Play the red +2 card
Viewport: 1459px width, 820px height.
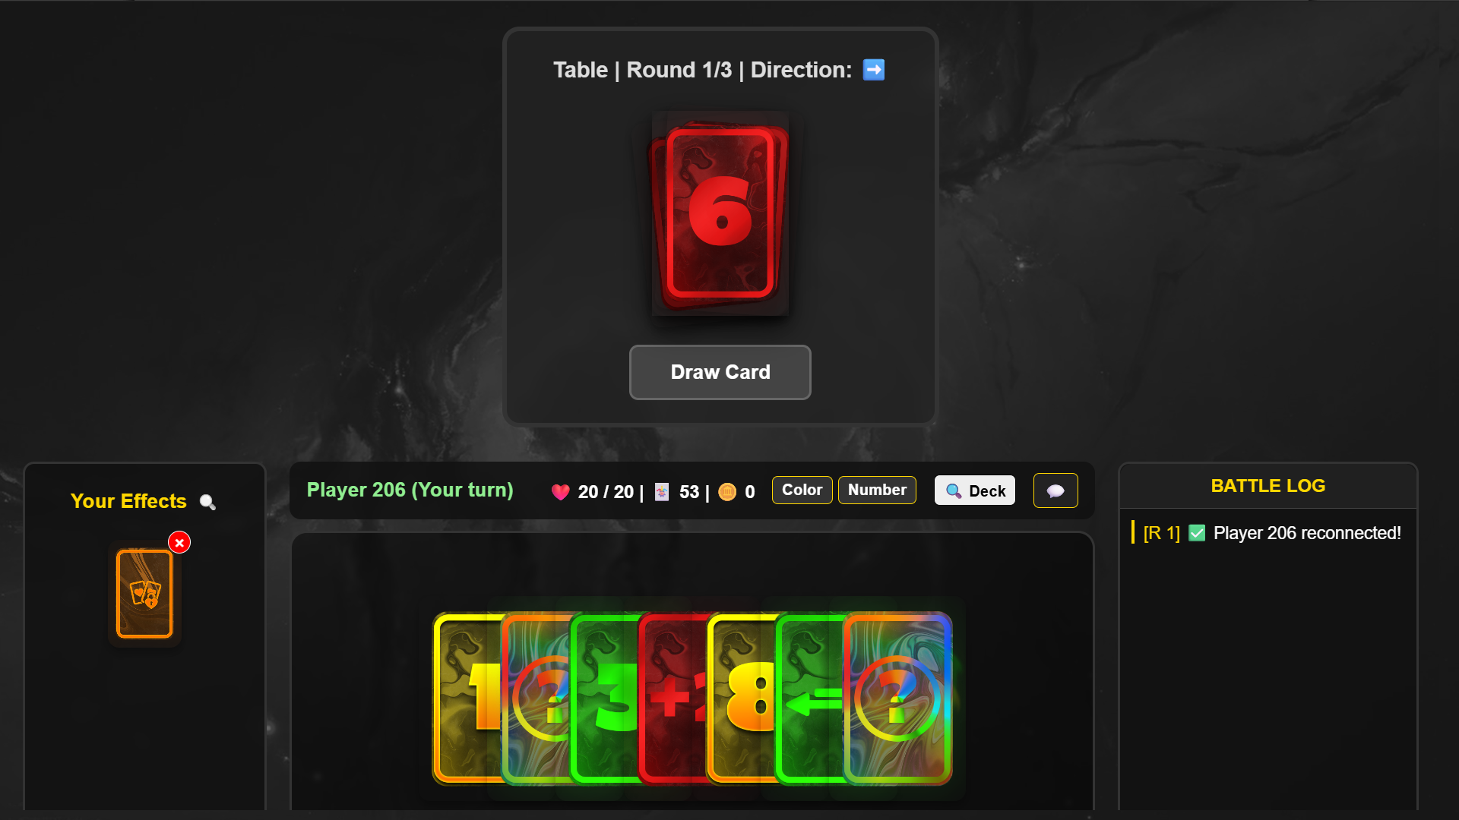click(x=673, y=699)
